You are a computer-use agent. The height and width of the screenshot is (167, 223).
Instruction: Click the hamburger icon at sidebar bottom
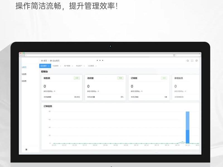[26, 149]
